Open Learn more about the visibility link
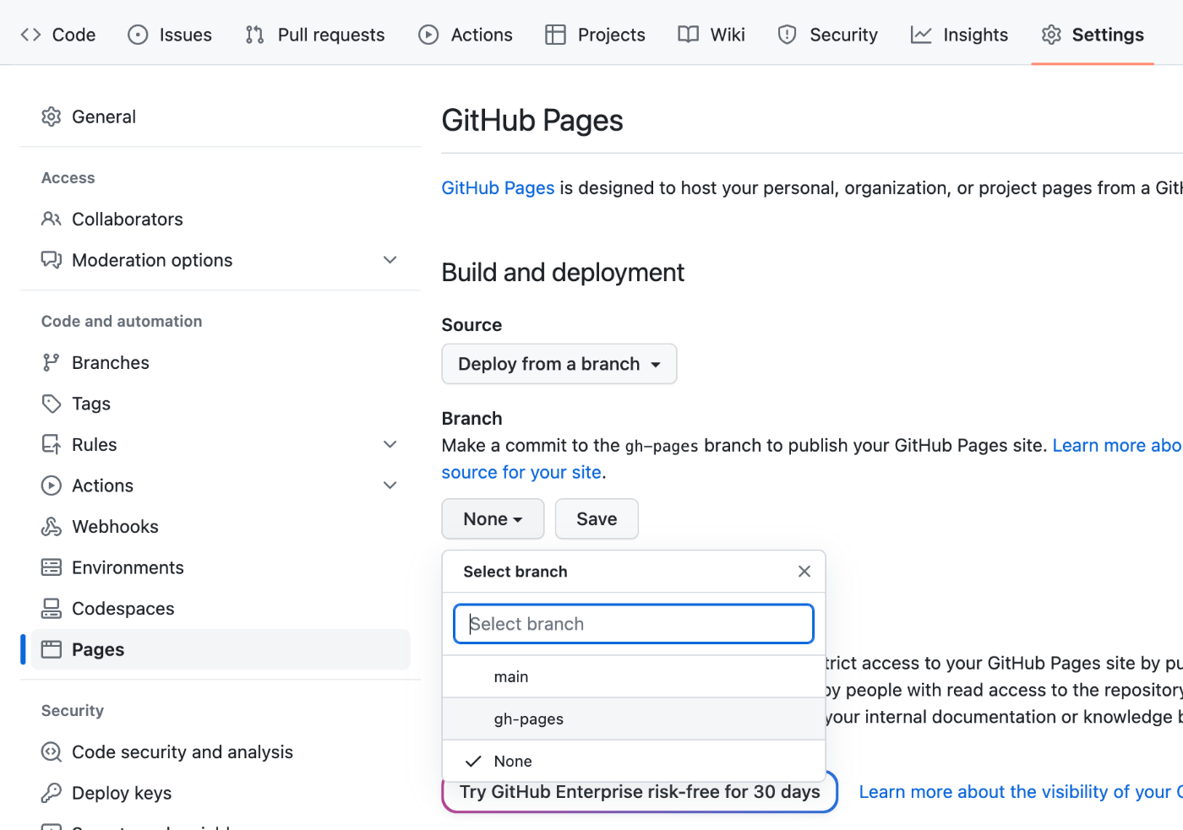The height and width of the screenshot is (830, 1183). (x=1021, y=792)
